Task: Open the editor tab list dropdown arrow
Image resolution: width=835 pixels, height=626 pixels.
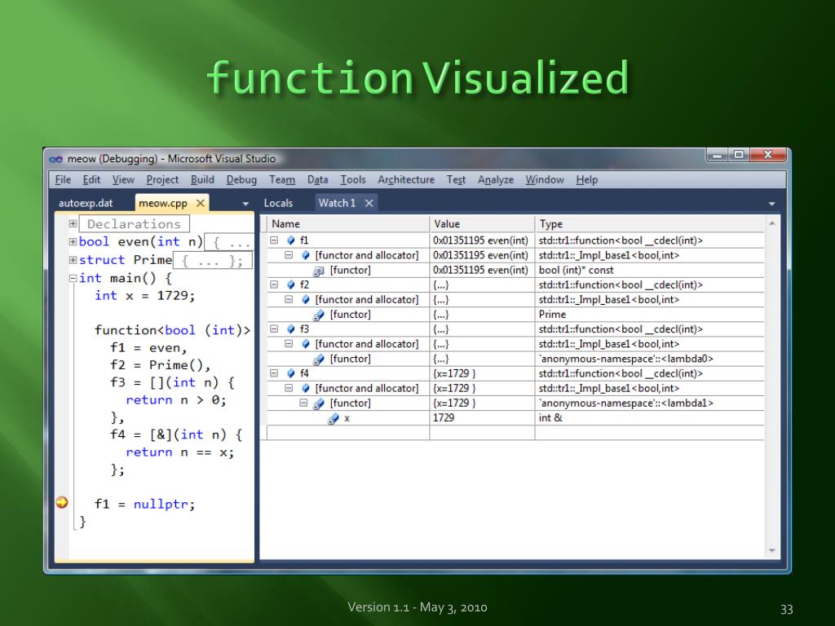Action: pos(245,203)
